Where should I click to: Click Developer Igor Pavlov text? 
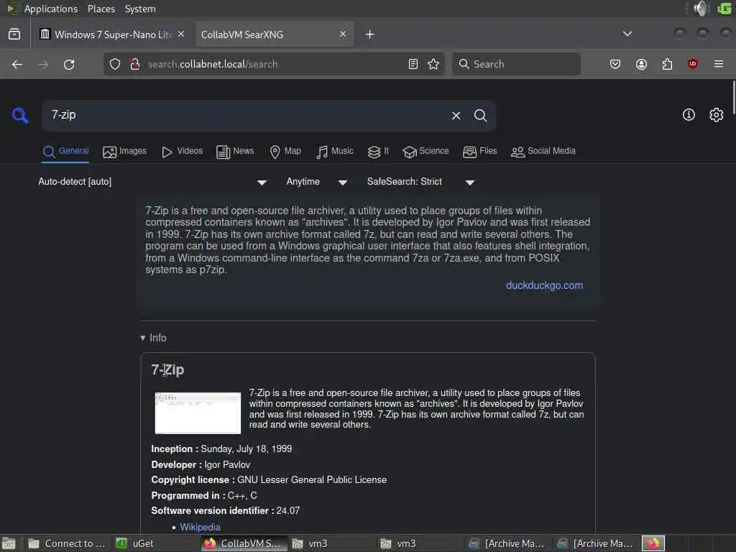click(227, 465)
